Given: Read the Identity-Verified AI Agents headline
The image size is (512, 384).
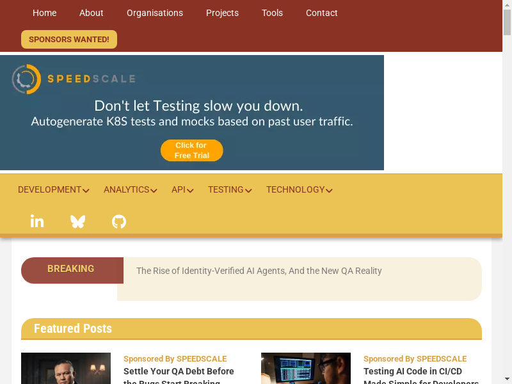Looking at the screenshot, I should tap(259, 271).
